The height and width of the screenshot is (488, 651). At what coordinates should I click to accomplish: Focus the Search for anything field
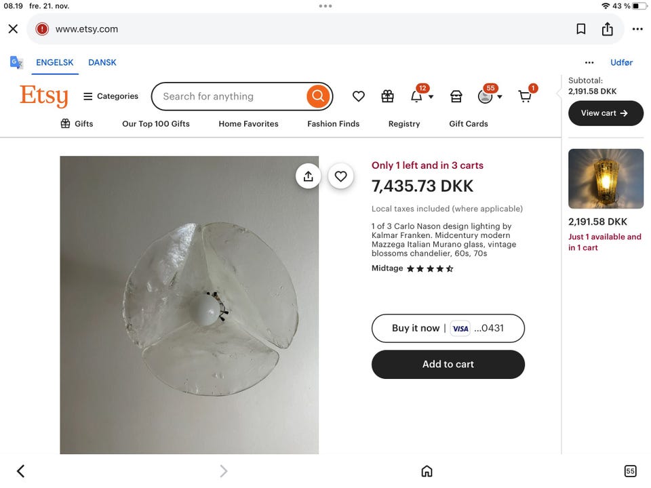[x=231, y=96]
